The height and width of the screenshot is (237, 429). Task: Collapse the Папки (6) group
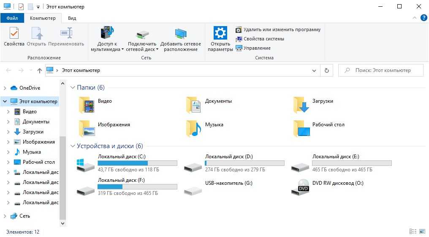pyautogui.click(x=73, y=88)
